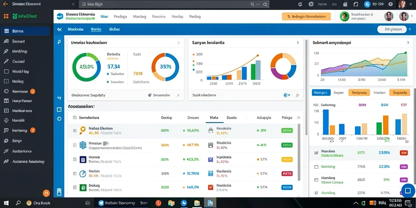Switch to the Ranán tab in blue bar
The height and width of the screenshot is (208, 416).
[x=96, y=29]
